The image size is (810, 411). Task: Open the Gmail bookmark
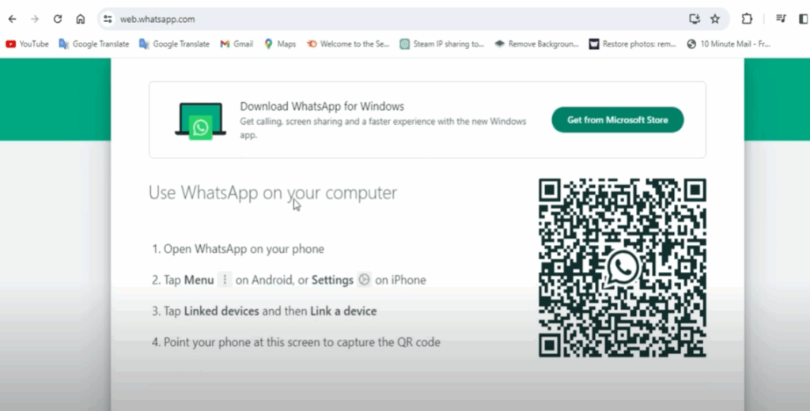coord(237,44)
